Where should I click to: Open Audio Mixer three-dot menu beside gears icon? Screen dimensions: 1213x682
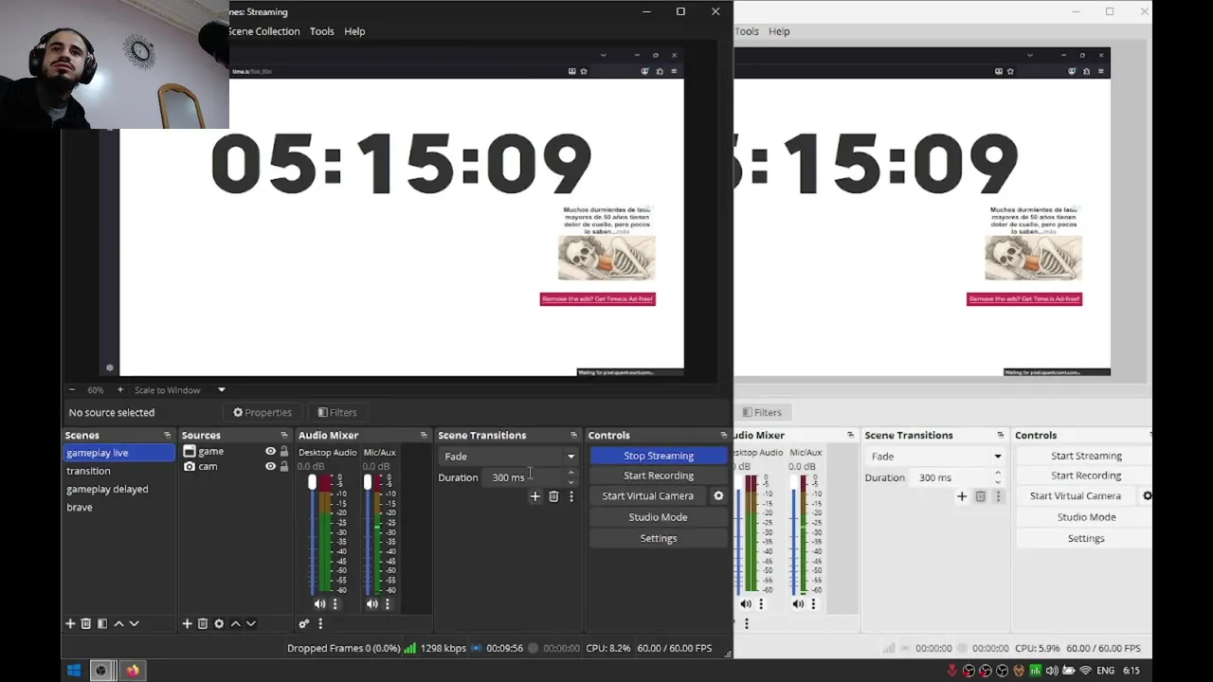pos(320,623)
